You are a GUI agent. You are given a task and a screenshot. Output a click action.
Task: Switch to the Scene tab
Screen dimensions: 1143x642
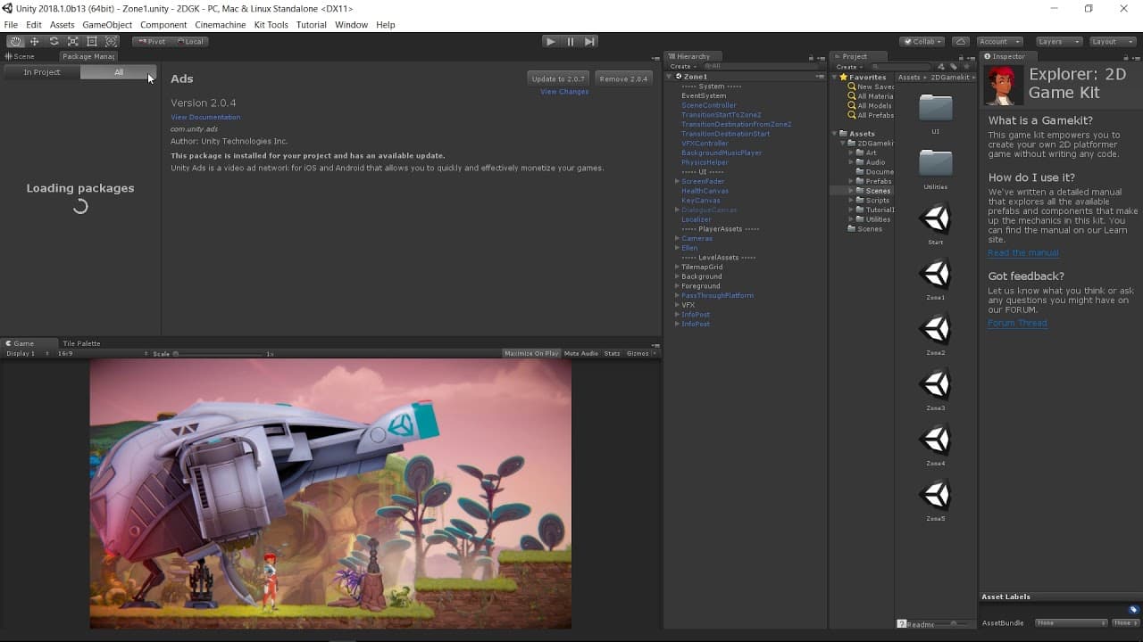pos(21,56)
